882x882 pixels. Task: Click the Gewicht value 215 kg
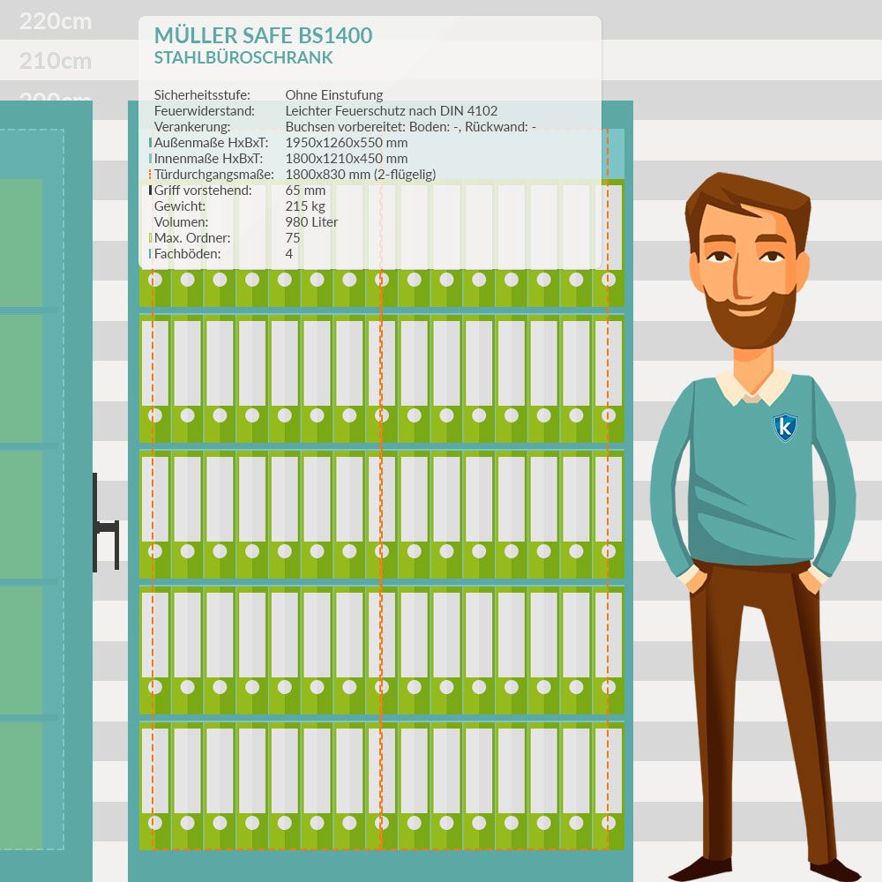pos(305,206)
